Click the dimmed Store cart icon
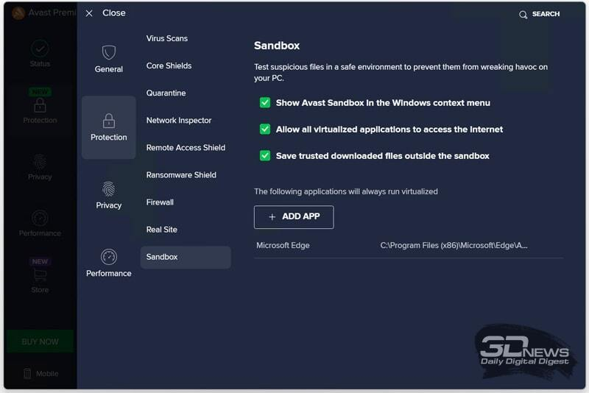This screenshot has width=589, height=393. coord(40,275)
